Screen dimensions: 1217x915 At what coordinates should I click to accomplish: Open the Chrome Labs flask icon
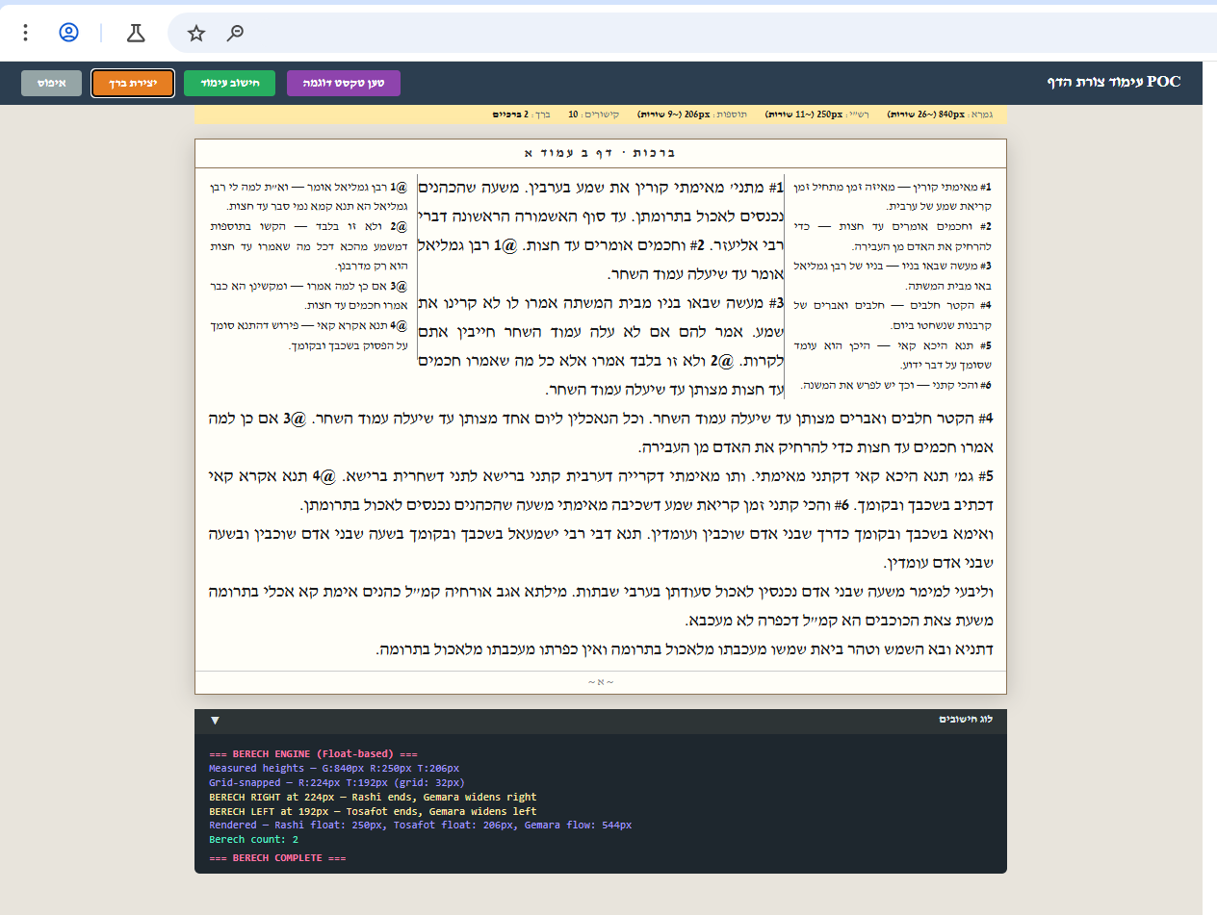click(136, 34)
